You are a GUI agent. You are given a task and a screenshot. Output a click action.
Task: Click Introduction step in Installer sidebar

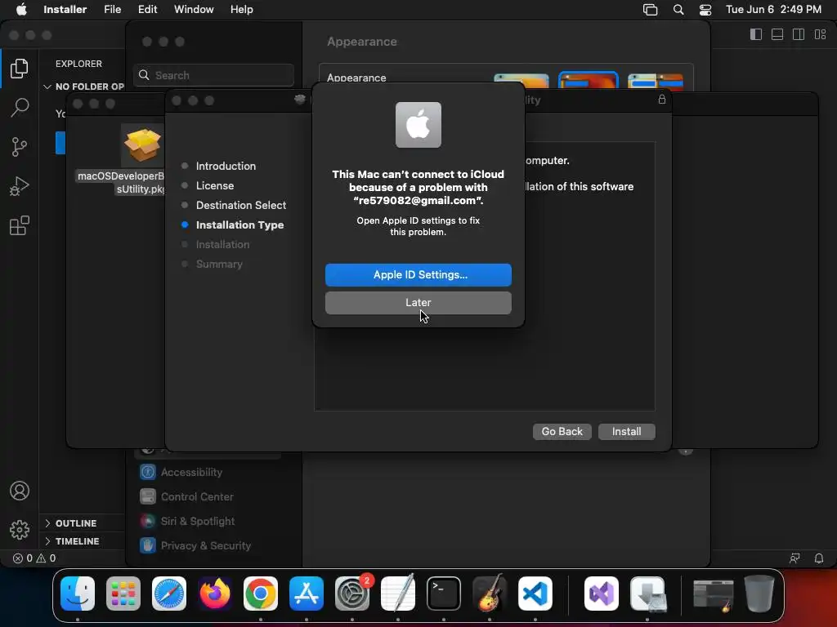(226, 166)
